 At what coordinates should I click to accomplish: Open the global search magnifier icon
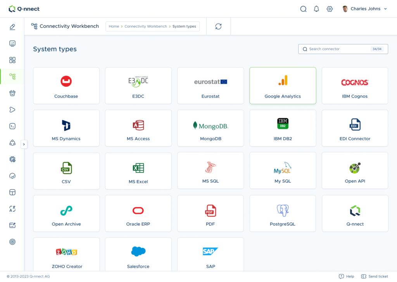click(x=303, y=9)
